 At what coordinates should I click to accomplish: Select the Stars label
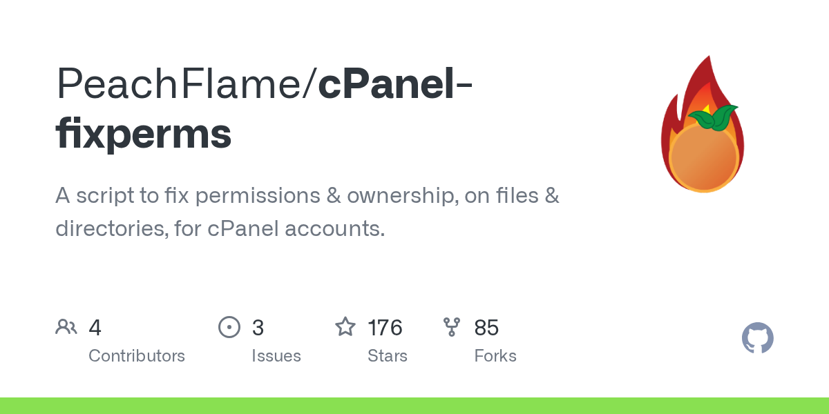[x=388, y=356]
